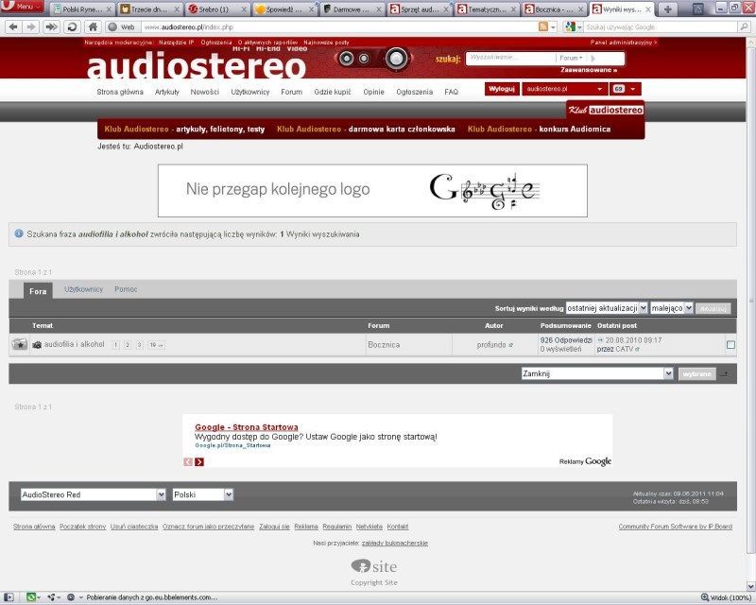Expand the malejąco order dropdown
The height and width of the screenshot is (605, 756).
point(672,308)
